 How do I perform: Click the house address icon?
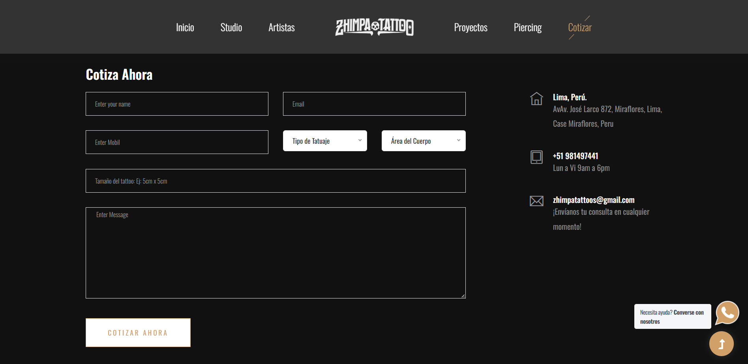[x=536, y=99]
